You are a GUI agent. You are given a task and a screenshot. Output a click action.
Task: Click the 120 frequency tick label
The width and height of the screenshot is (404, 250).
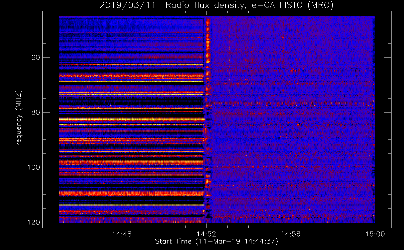tap(34, 222)
